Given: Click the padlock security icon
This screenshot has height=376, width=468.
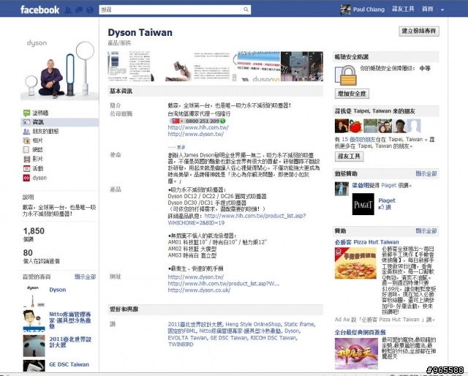Looking at the screenshot, I should 346,75.
